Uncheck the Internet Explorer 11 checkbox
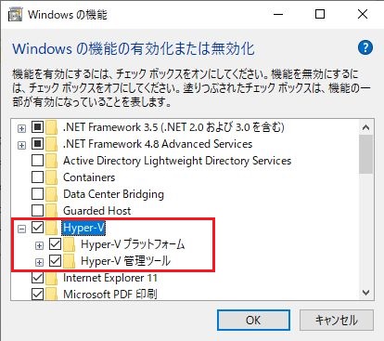The width and height of the screenshot is (384, 341). (x=37, y=278)
